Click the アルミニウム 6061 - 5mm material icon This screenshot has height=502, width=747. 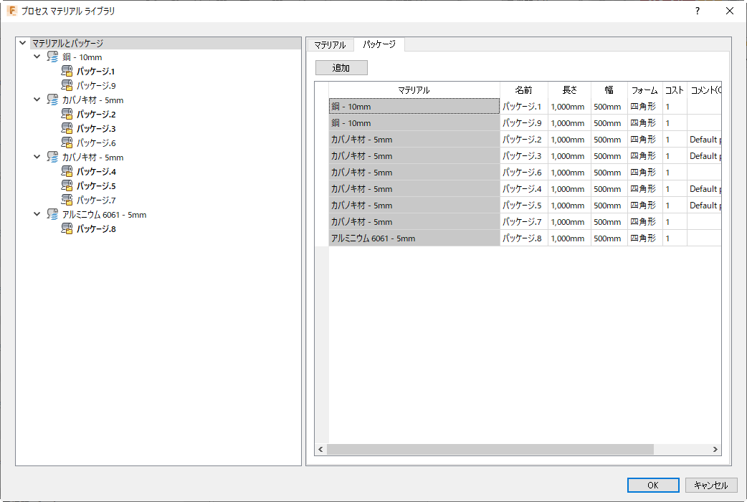[x=52, y=215]
